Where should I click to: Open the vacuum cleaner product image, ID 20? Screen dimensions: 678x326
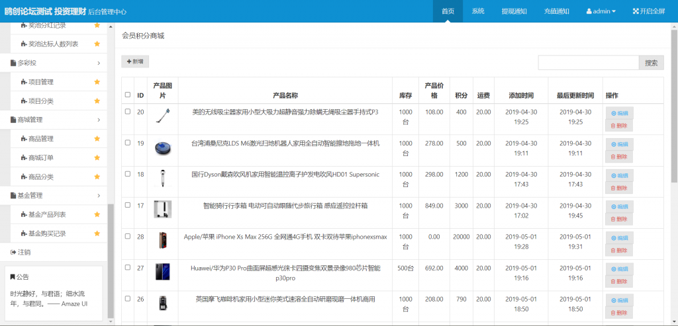click(x=163, y=116)
